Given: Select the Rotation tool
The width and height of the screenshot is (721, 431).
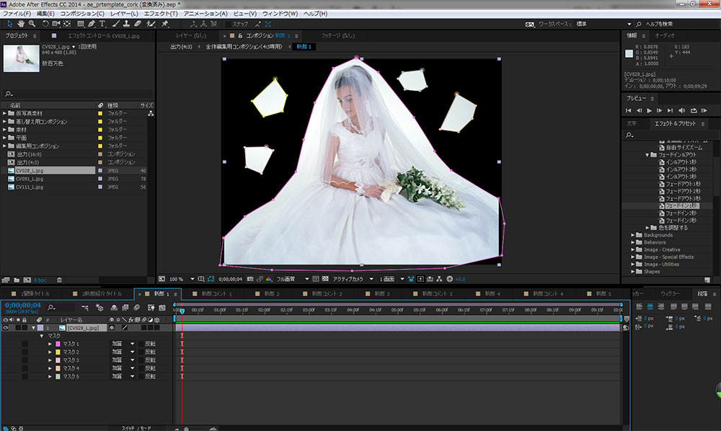Looking at the screenshot, I should (45, 24).
